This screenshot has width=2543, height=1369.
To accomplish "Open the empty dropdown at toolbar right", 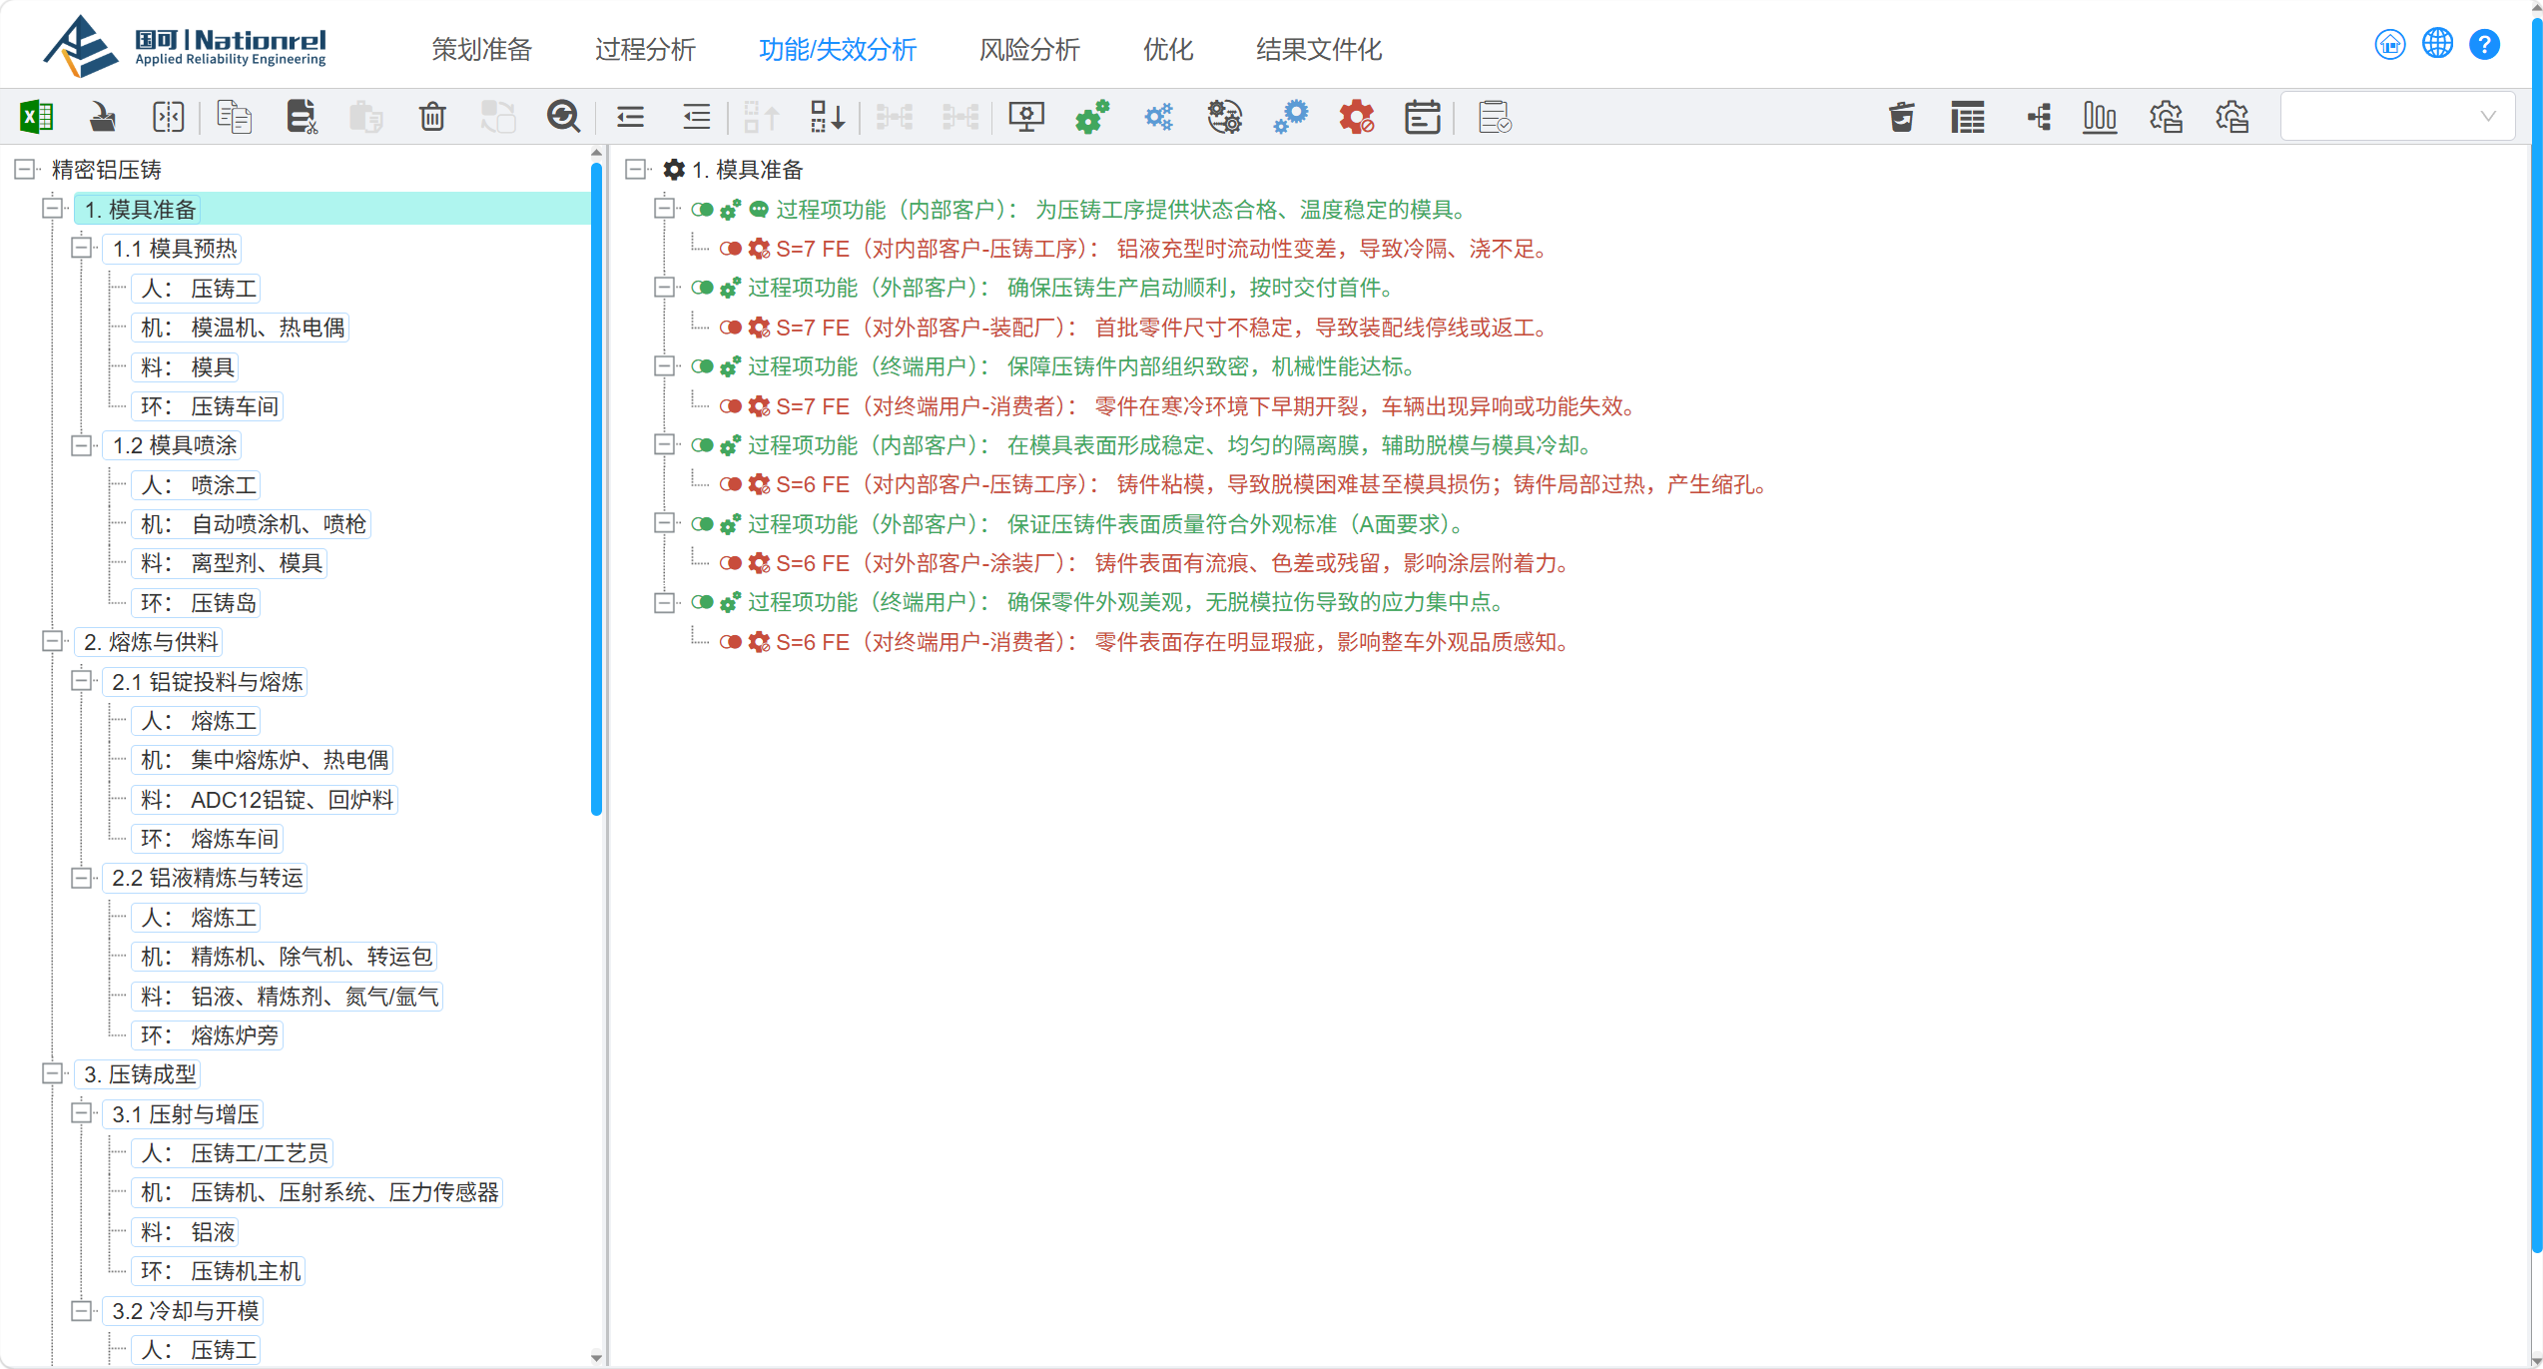I will [2397, 117].
